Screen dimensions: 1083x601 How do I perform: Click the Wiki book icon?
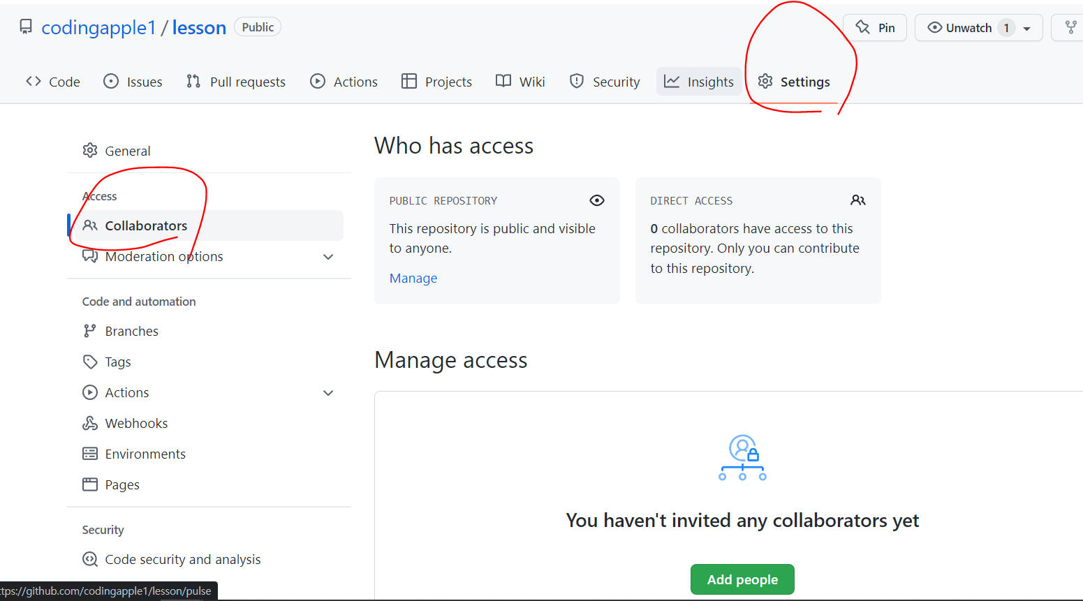(503, 81)
